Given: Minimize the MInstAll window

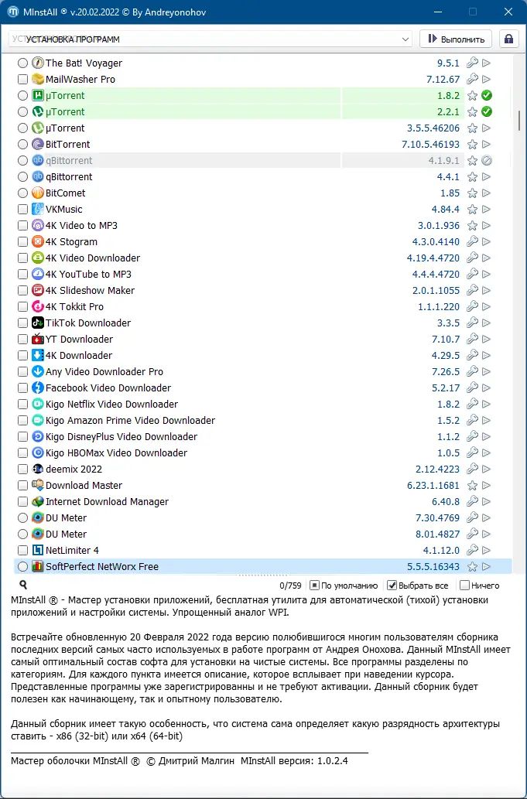Looking at the screenshot, I should (437, 12).
